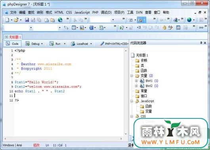Viewport: 210px width, 150px height.
Task: Select 函数 under the JavaScript node
Action: tap(149, 106)
